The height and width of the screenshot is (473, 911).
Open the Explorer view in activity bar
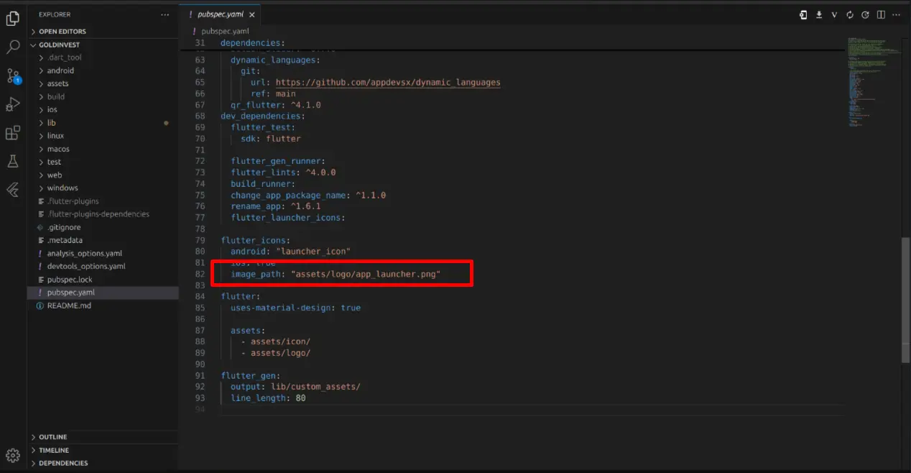[x=13, y=19]
